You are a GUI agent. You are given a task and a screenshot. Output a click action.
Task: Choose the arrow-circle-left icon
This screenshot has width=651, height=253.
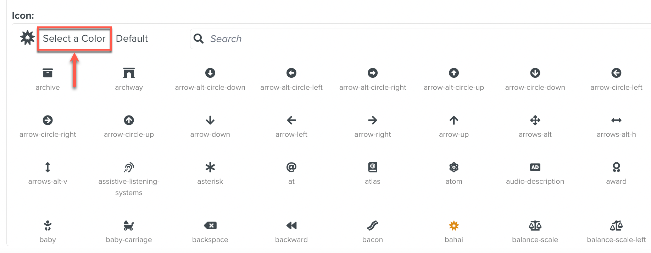point(616,73)
